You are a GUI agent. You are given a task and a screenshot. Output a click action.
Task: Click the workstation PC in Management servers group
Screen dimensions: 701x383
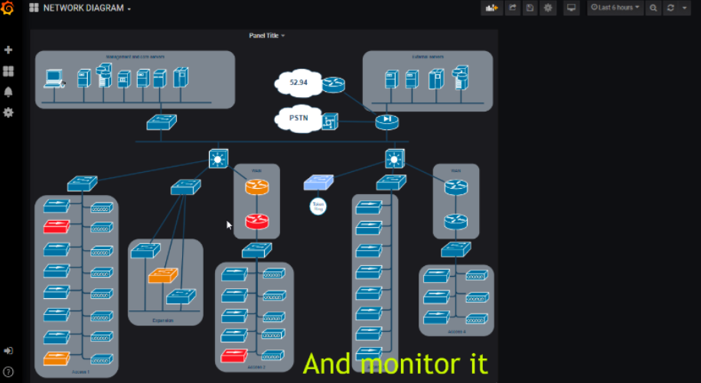[x=54, y=79]
